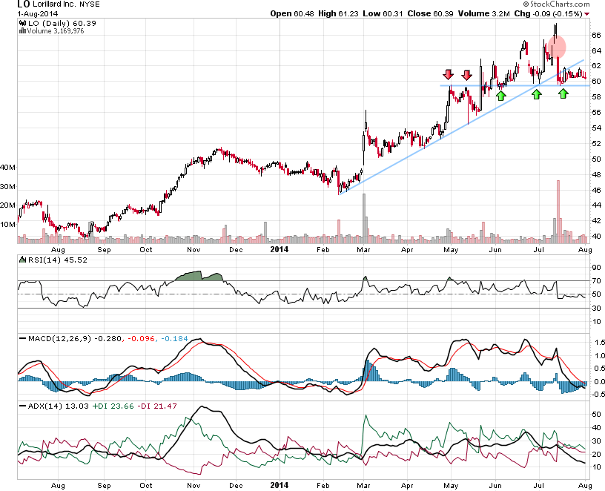Click the red down-triangle beside Chg
Viewport: 605px width, 491px height.
tap(587, 14)
